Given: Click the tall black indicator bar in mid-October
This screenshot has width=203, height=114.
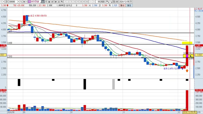Looking at the screenshot, I should coord(85,84).
